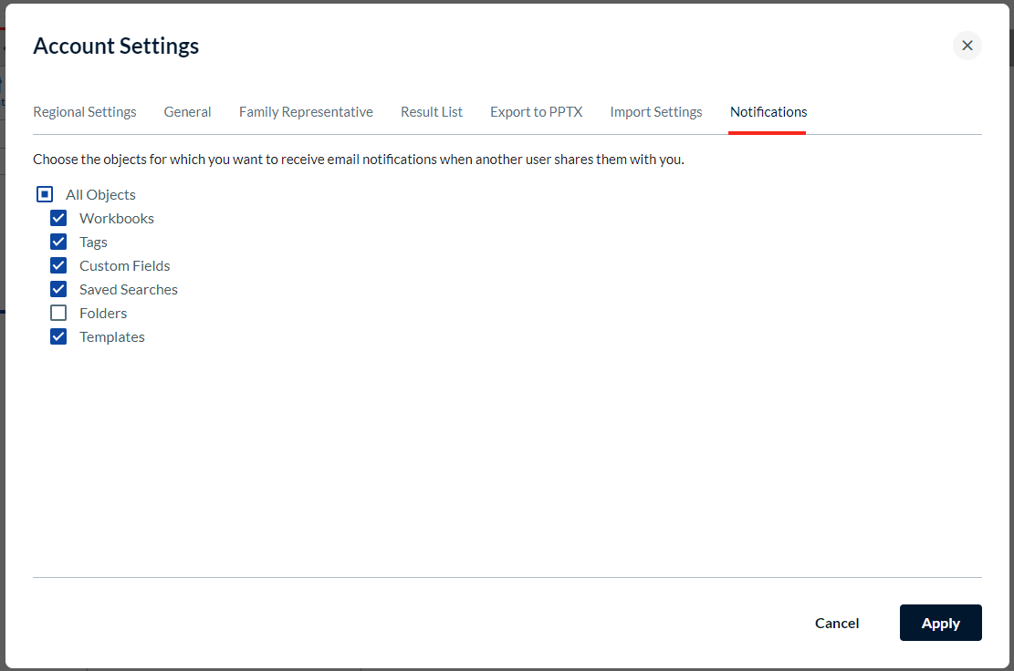Viewport: 1014px width, 671px height.
Task: Select the Notifications tab
Action: (x=768, y=112)
